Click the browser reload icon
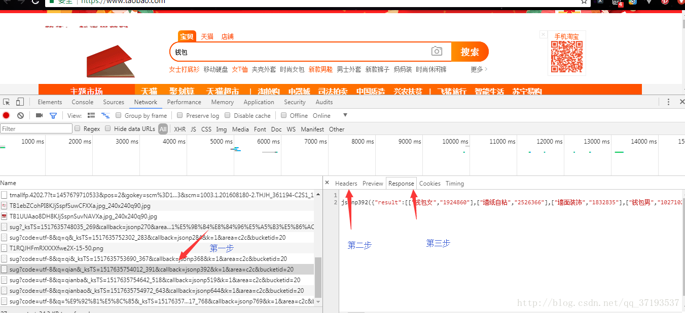685x313 pixels. point(35,2)
